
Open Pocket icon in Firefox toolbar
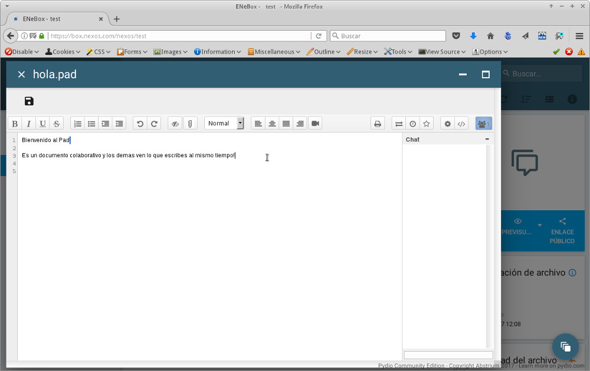click(456, 36)
